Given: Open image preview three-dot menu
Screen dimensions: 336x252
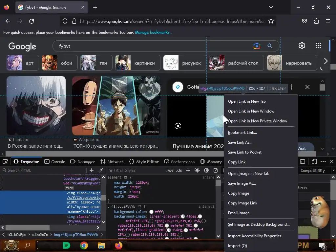Looking at the screenshot, I should pyautogui.click(x=292, y=87).
